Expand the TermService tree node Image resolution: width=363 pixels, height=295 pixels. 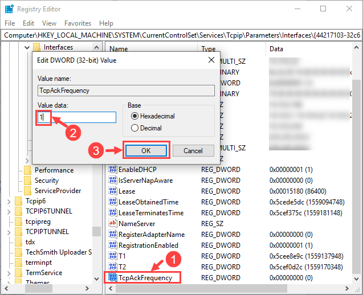click(9, 273)
